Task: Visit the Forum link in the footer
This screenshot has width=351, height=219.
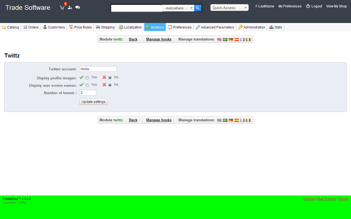Action: 343,199
